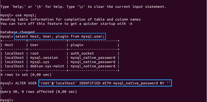Image resolution: width=207 pixels, height=102 pixels.
Task: Click the User column header
Action: pyautogui.click(x=34, y=45)
